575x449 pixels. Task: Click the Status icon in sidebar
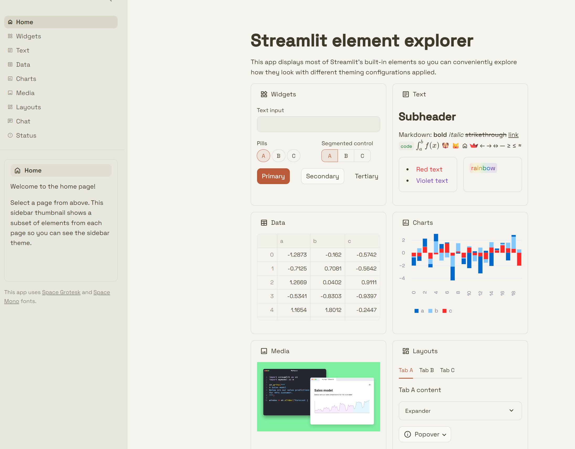[10, 135]
